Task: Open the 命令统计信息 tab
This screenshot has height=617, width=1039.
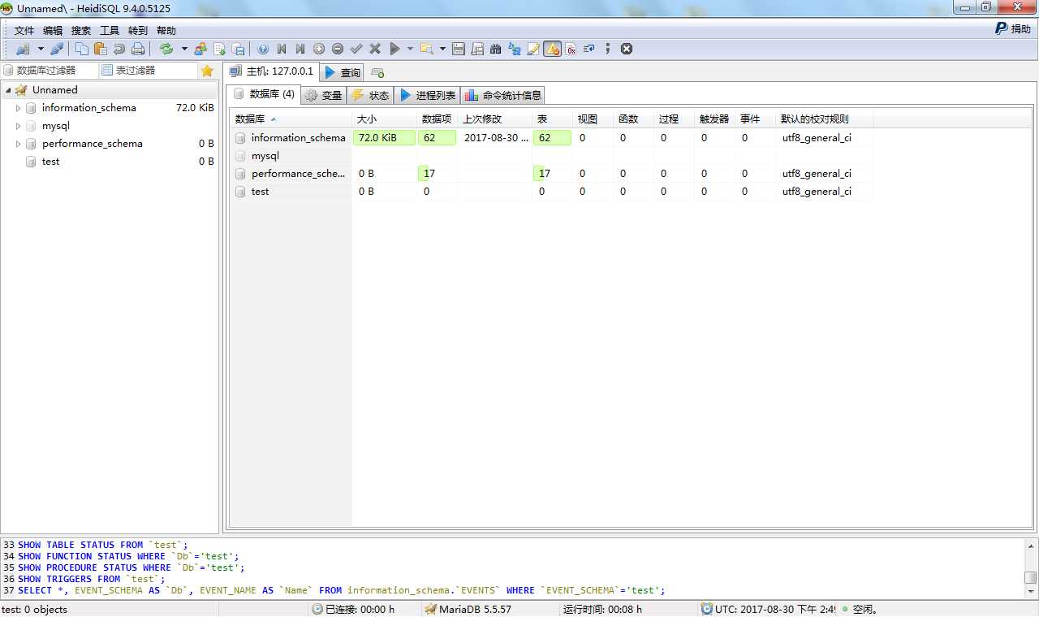Action: tap(502, 95)
